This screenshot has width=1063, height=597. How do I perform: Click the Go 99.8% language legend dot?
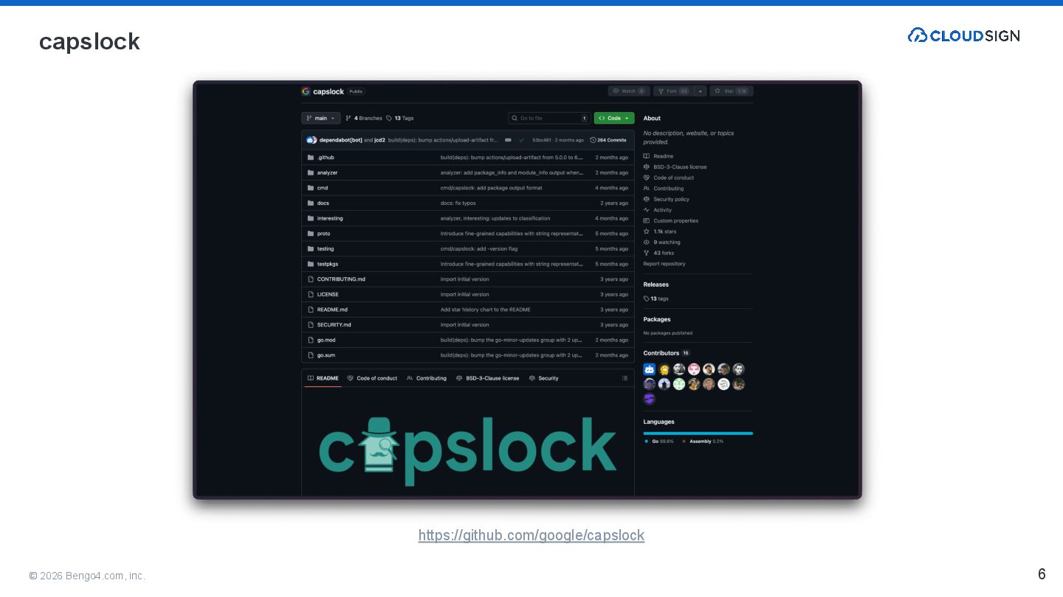647,441
